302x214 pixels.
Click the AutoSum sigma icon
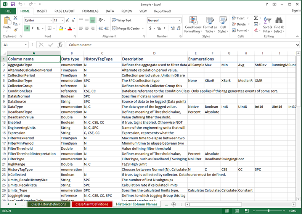256,18
